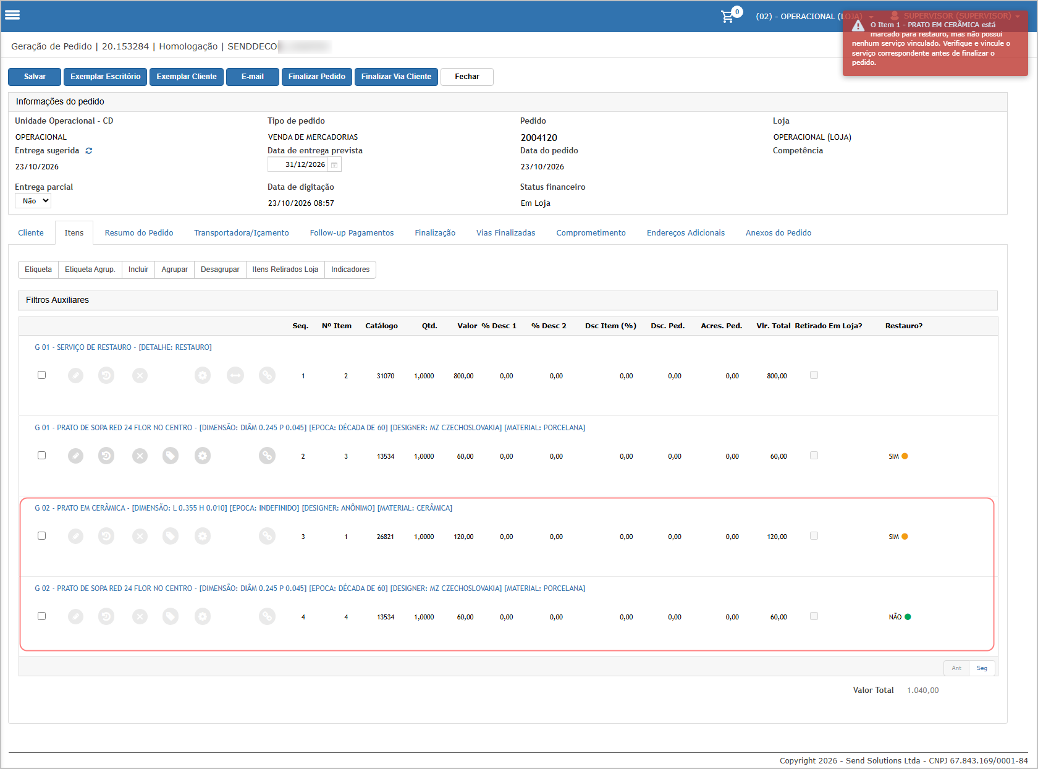Click the history icon on G 02 Prato de Sopa row
This screenshot has width=1038, height=769.
106,616
